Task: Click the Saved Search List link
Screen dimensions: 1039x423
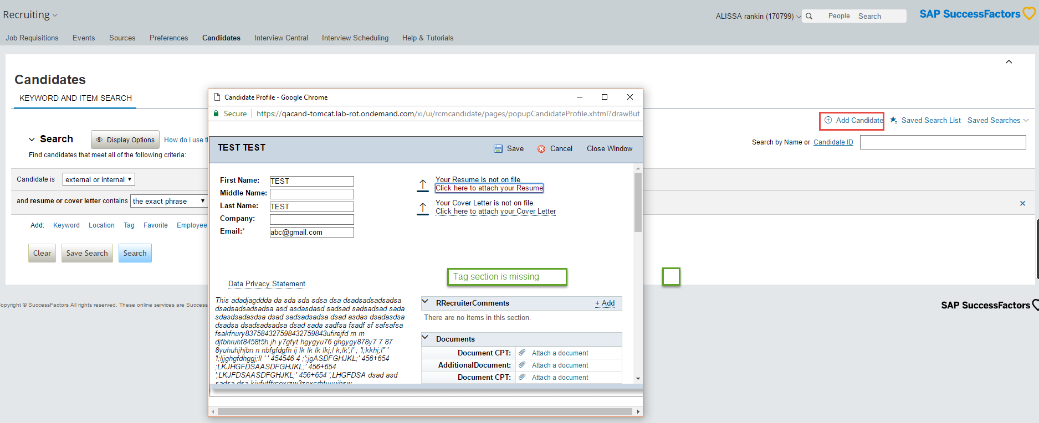Action: pos(931,120)
